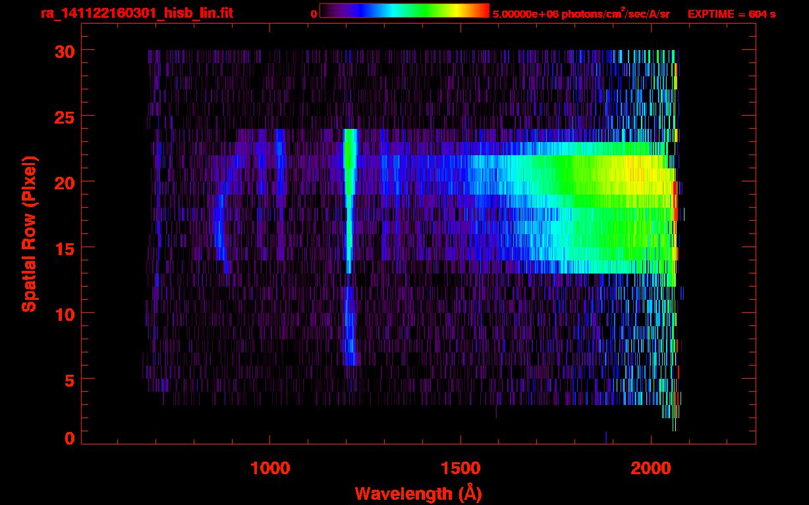Click the EXPTIME = 604 s label
Viewport: 809px width, 505px height.
point(731,14)
